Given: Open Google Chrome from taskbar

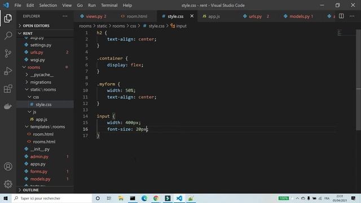Looking at the screenshot, I should pos(156,198).
